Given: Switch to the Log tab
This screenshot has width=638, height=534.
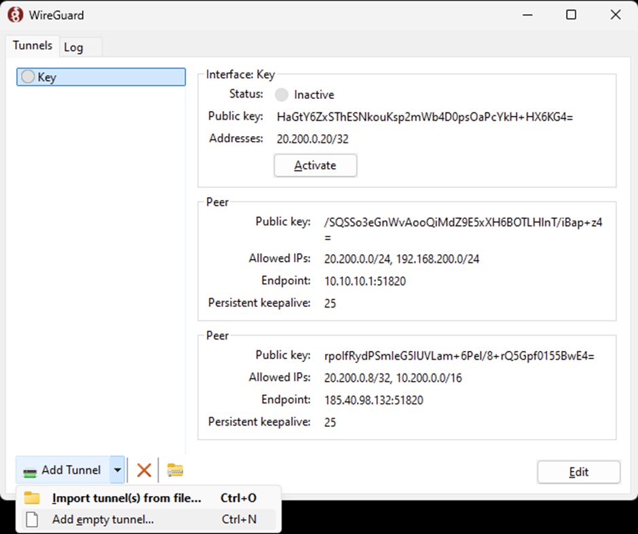Looking at the screenshot, I should [x=73, y=47].
